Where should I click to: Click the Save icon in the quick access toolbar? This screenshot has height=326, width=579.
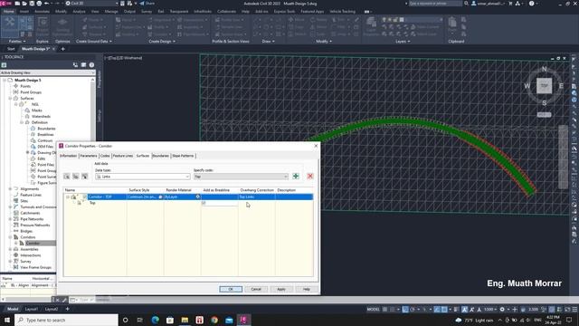click(32, 4)
